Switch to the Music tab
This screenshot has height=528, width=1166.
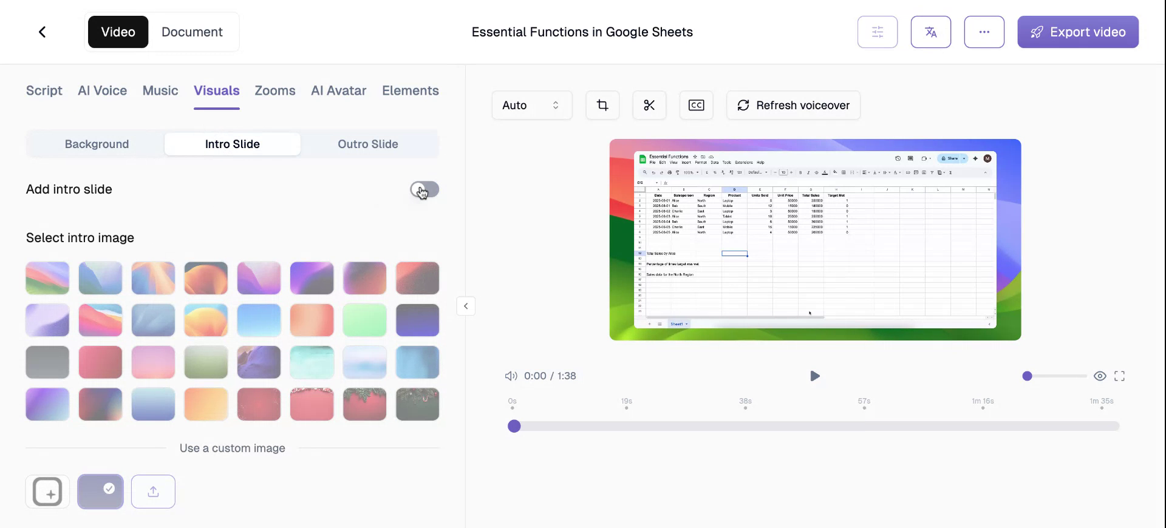click(x=160, y=90)
